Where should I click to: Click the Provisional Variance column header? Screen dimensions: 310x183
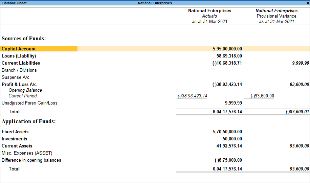click(x=276, y=16)
